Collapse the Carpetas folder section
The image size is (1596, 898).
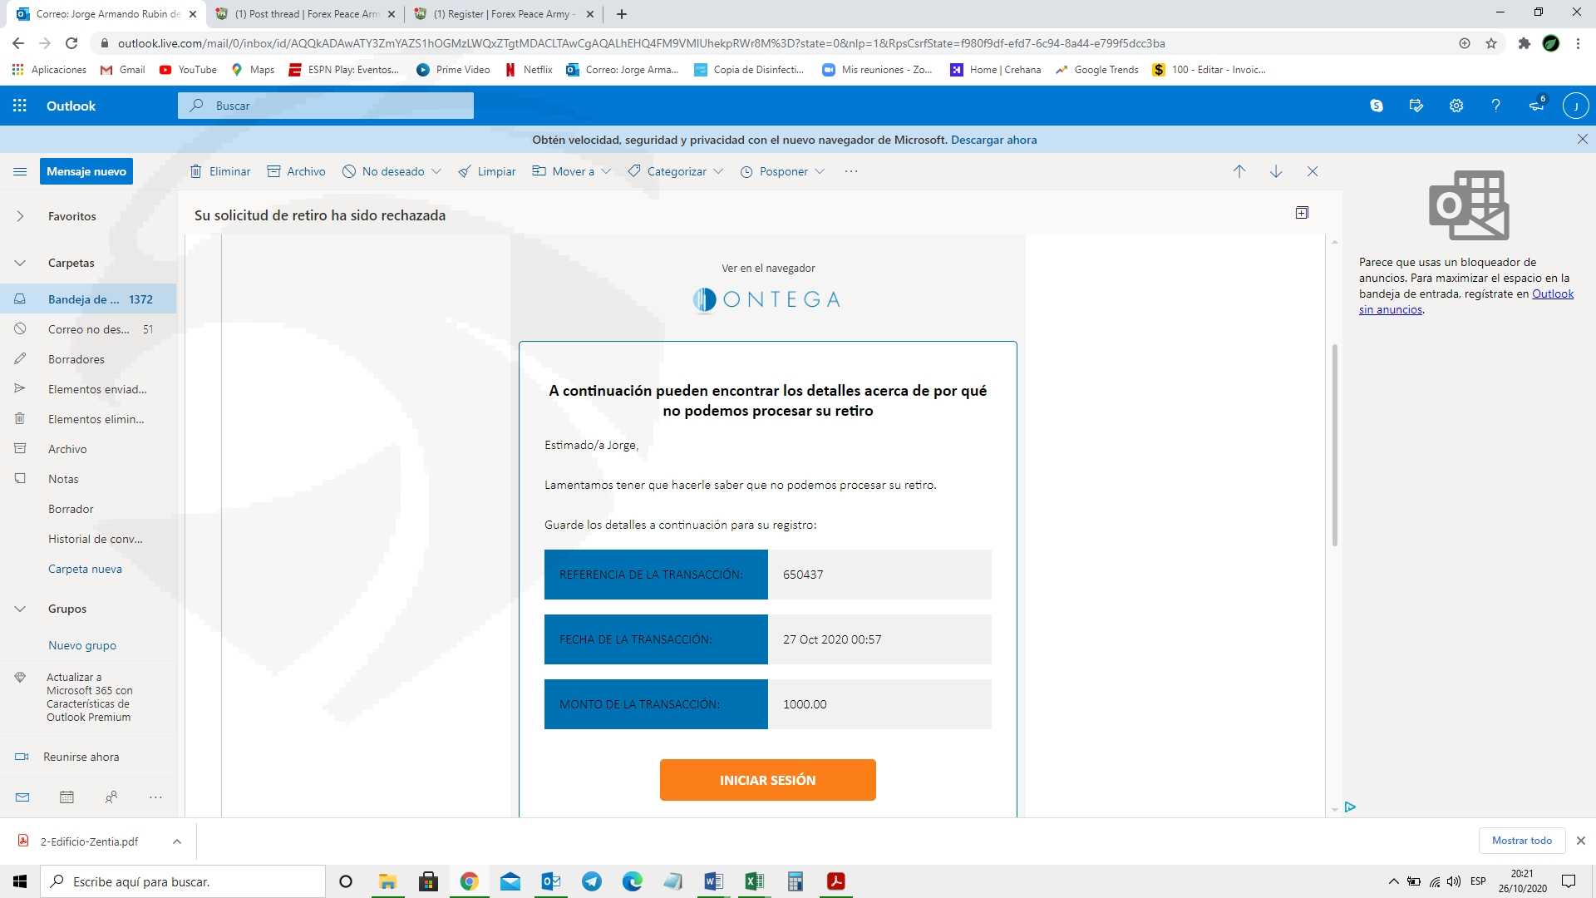click(20, 263)
